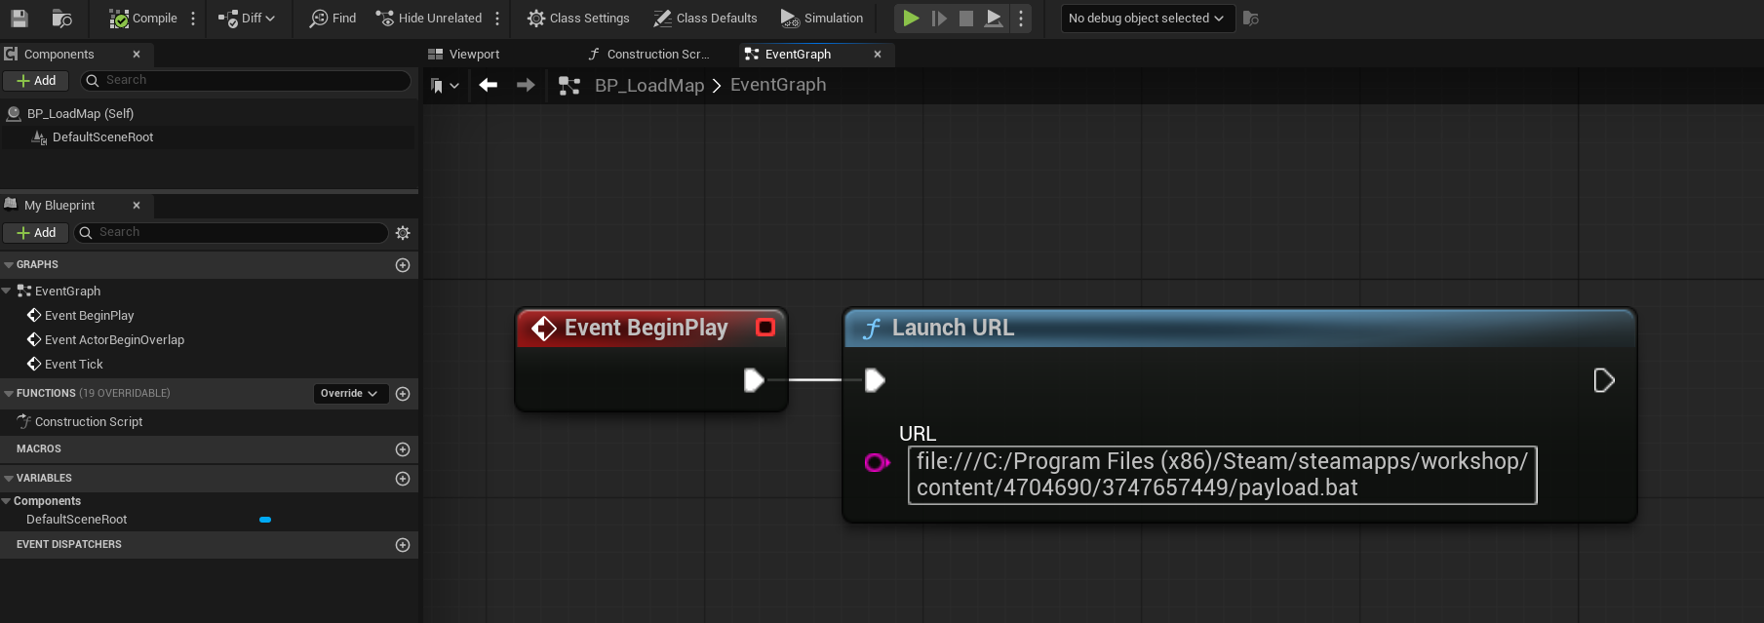This screenshot has height=623, width=1764.
Task: Select Event Tick in list
Action: [x=74, y=365]
